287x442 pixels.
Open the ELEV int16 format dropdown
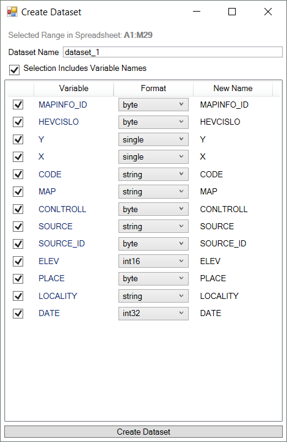(153, 261)
